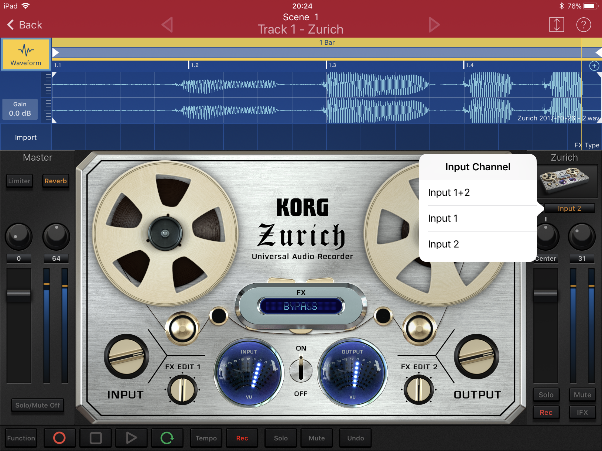Image resolution: width=602 pixels, height=451 pixels.
Task: Tap the Gain 0.0 dB field
Action: click(x=20, y=109)
